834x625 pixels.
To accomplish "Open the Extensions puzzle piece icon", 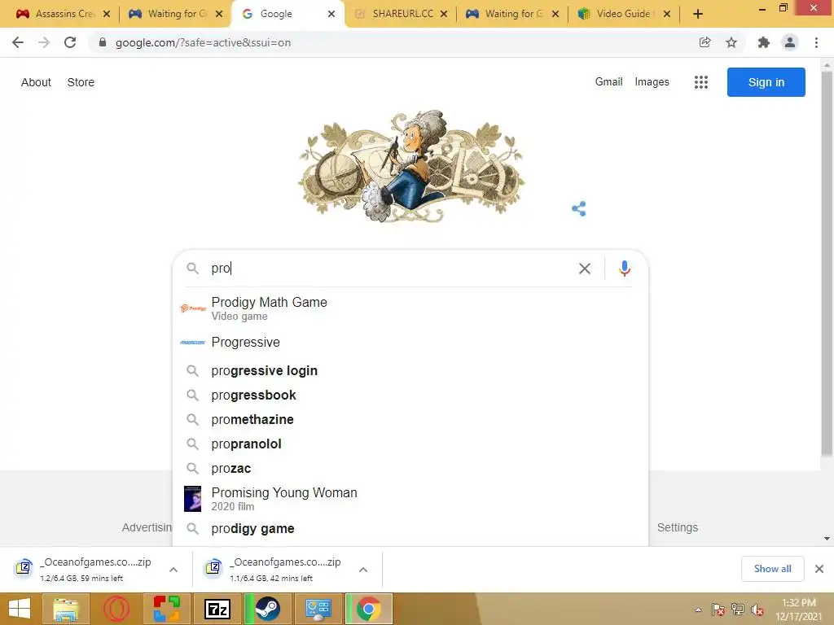I will pyautogui.click(x=763, y=42).
